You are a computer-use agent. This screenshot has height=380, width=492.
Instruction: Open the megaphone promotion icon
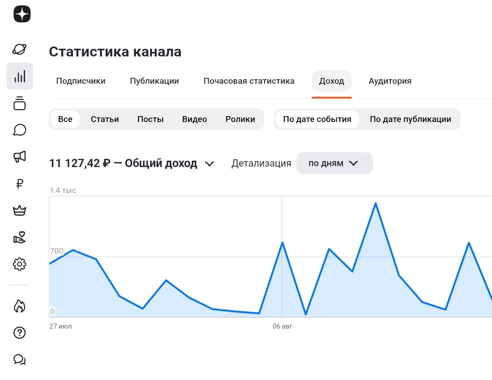point(20,157)
